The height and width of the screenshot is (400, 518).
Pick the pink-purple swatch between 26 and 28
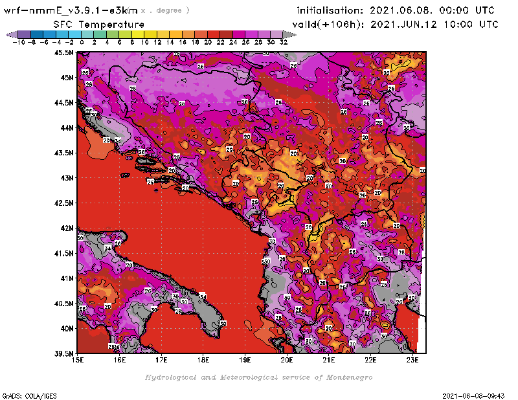point(251,34)
